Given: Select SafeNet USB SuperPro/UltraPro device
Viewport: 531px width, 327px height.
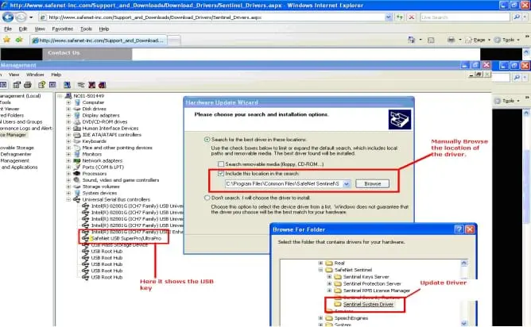Looking at the screenshot, I should [x=122, y=237].
